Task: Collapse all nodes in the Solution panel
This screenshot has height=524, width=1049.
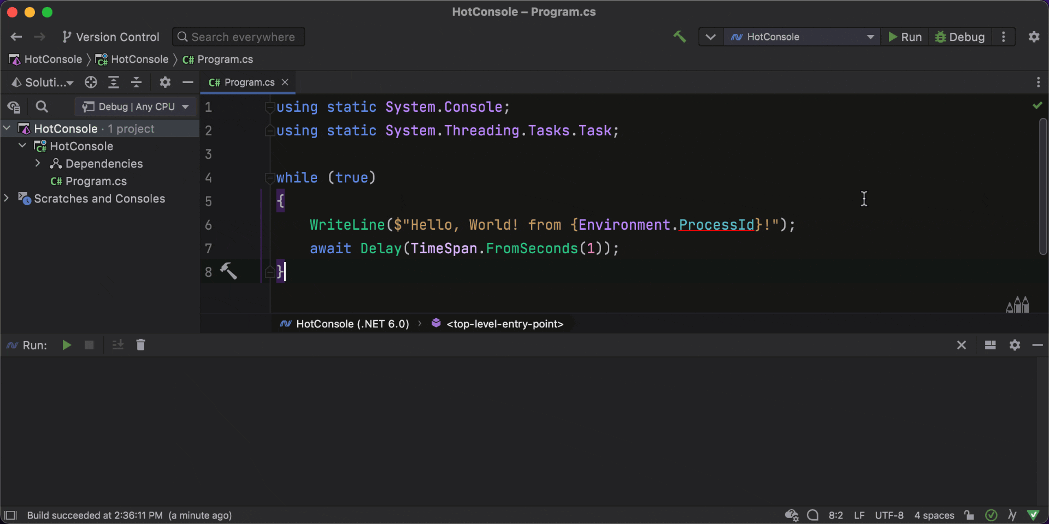Action: (x=137, y=82)
